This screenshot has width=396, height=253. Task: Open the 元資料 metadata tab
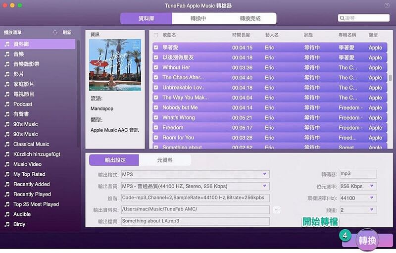click(x=165, y=160)
